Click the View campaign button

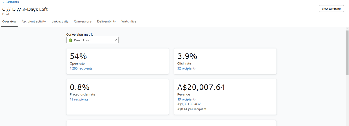tap(331, 9)
